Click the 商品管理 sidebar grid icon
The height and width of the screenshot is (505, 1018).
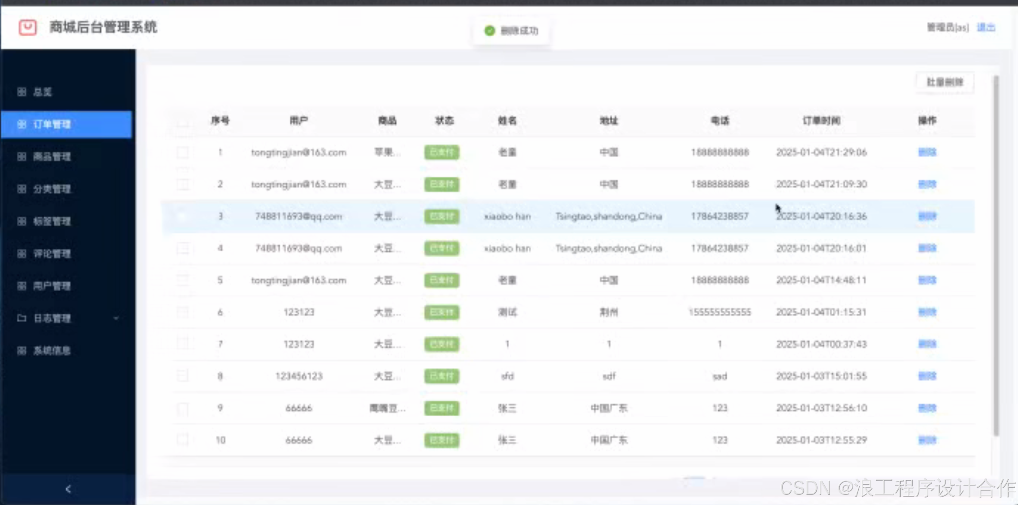click(21, 156)
